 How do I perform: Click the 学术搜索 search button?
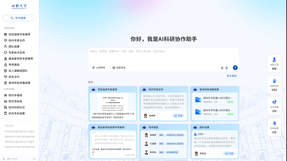[x=18, y=18]
